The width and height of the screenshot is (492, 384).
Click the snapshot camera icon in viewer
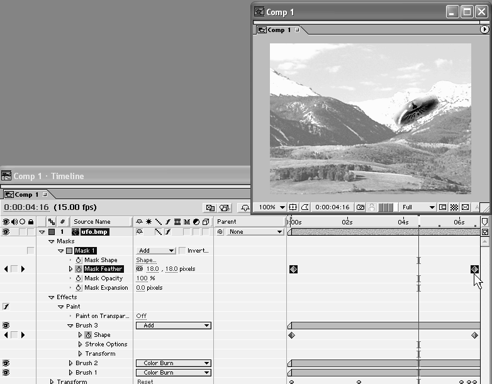361,207
